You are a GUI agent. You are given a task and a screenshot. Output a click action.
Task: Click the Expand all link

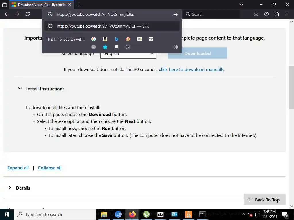coord(18,168)
